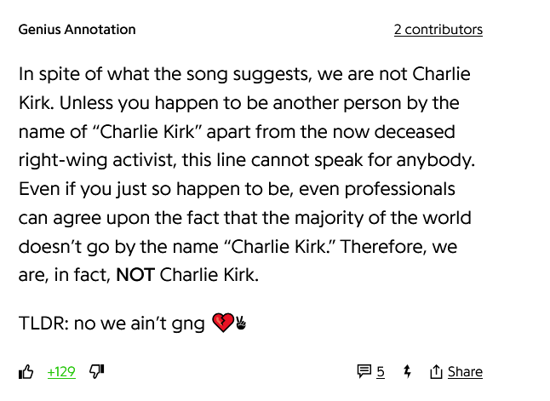Image resolution: width=550 pixels, height=401 pixels.
Task: Click the peace hand emoji
Action: coord(241,323)
